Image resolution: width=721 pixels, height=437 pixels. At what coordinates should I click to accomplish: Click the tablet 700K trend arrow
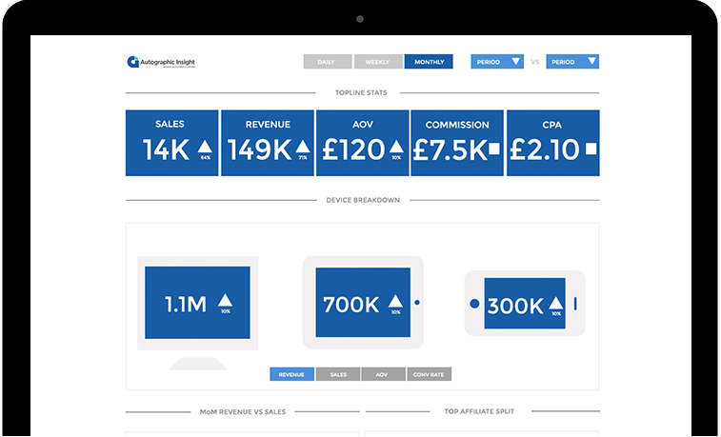point(395,301)
